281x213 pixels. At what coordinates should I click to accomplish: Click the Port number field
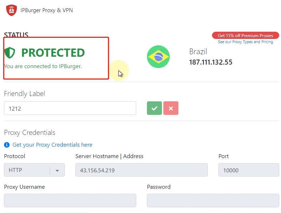(x=248, y=170)
